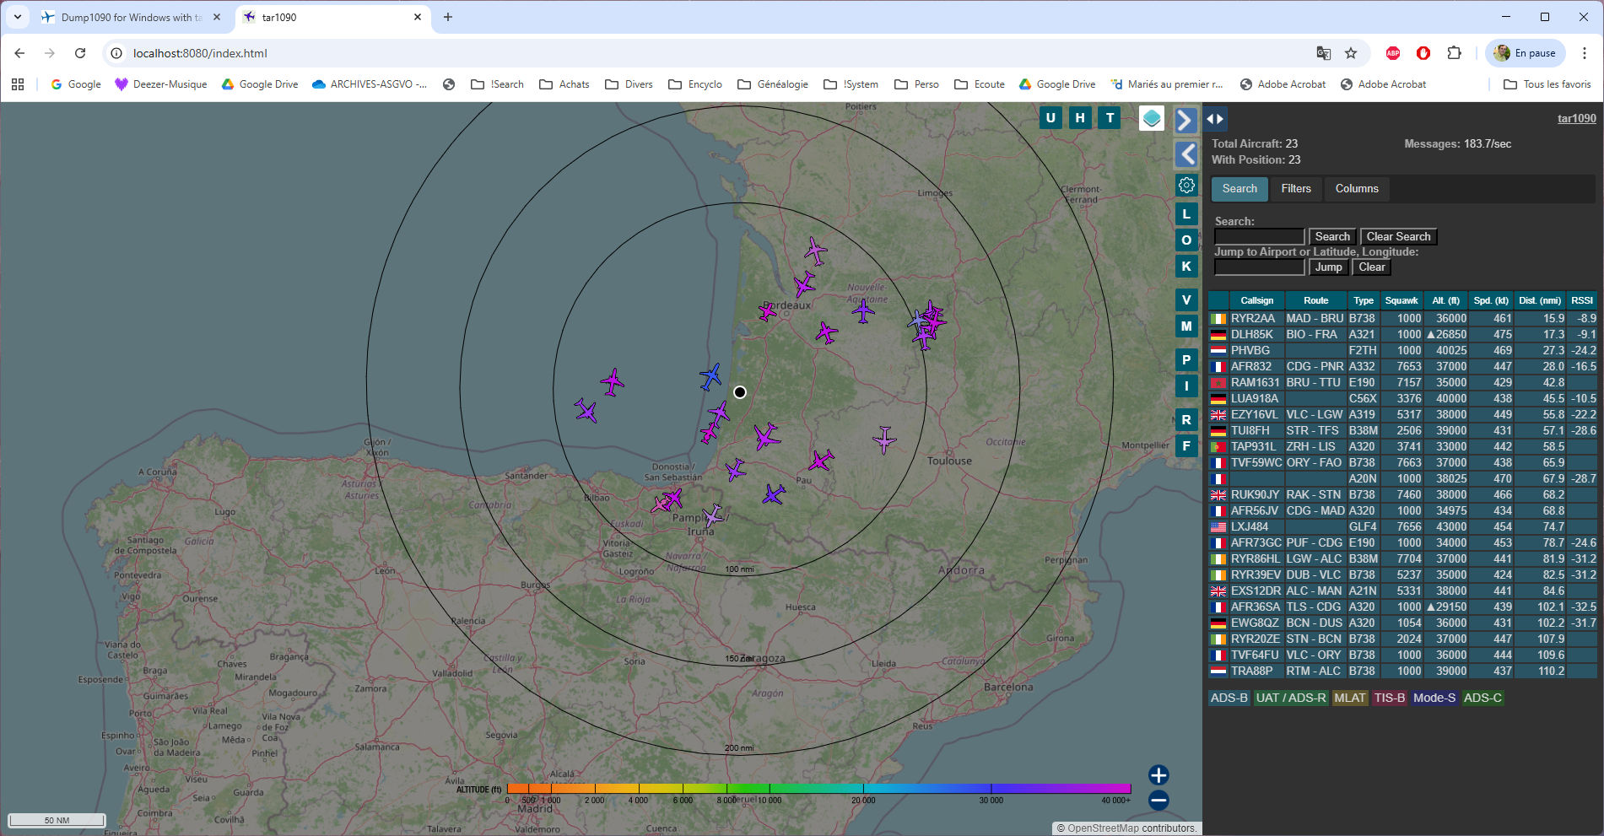This screenshot has height=836, width=1604.
Task: Reload the page
Action: (x=80, y=53)
